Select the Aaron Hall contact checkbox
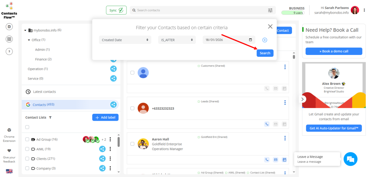The height and width of the screenshot is (177, 369). tap(132, 144)
